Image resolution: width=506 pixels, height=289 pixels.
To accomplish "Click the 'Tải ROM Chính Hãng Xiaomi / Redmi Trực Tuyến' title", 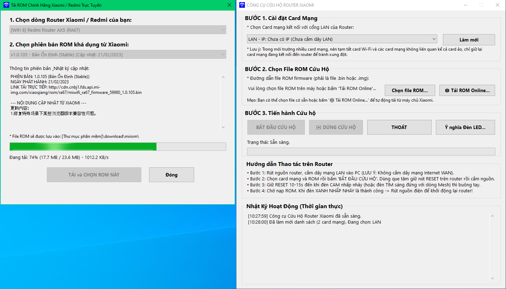I will (56, 5).
